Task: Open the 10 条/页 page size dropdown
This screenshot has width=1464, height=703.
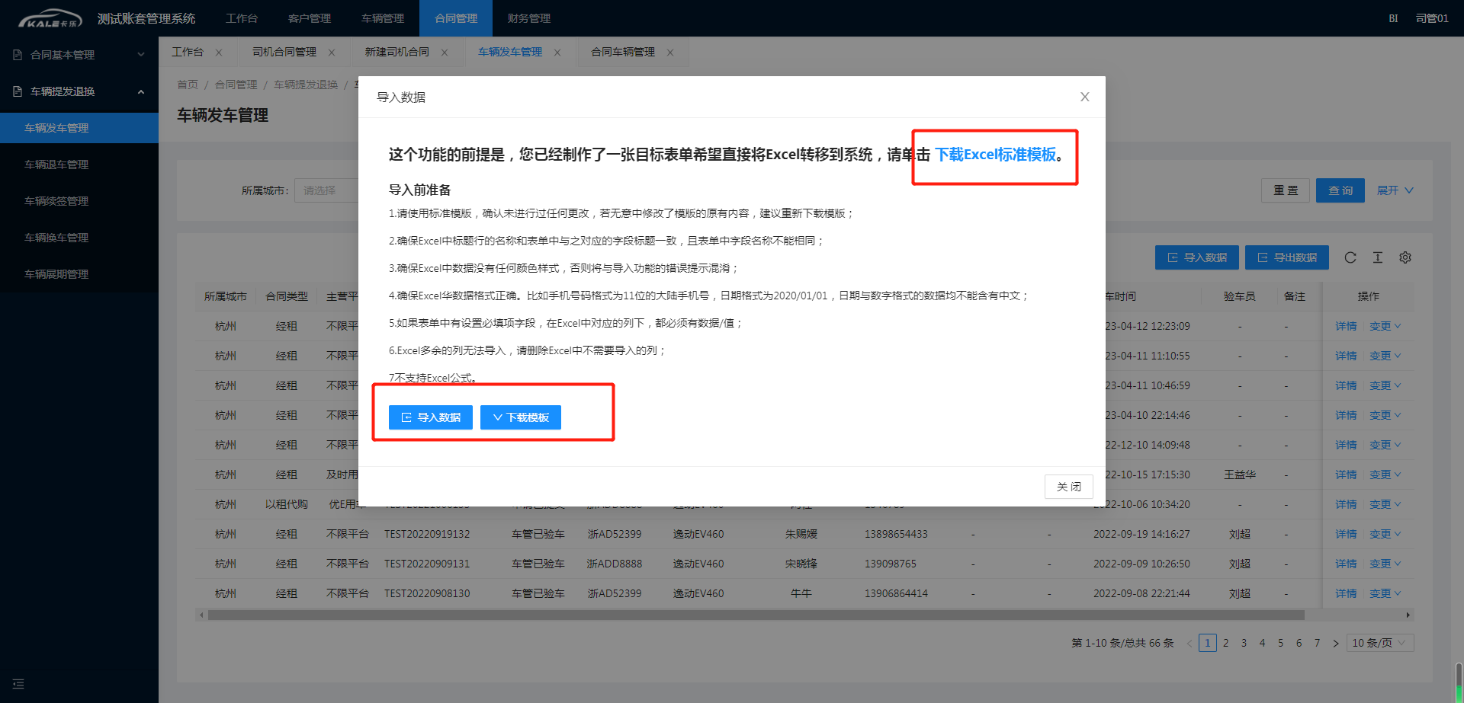Action: [1379, 643]
